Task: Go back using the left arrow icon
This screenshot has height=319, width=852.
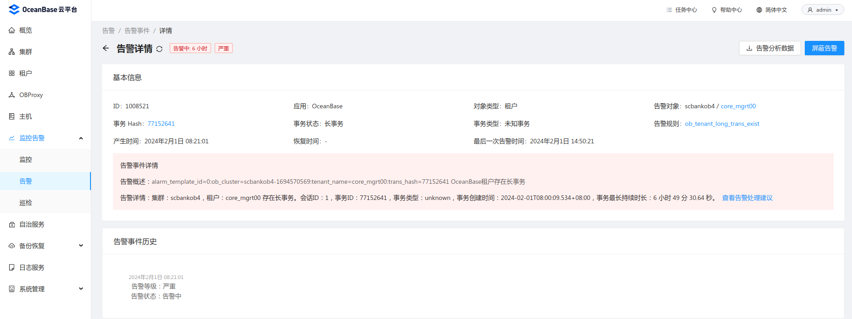Action: [x=106, y=48]
